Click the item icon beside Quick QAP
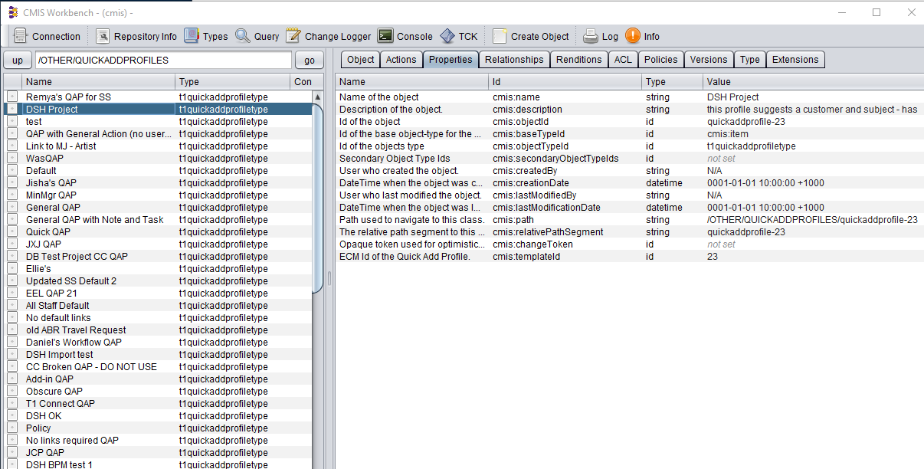Viewport: 924px width, 469px height. pos(12,232)
